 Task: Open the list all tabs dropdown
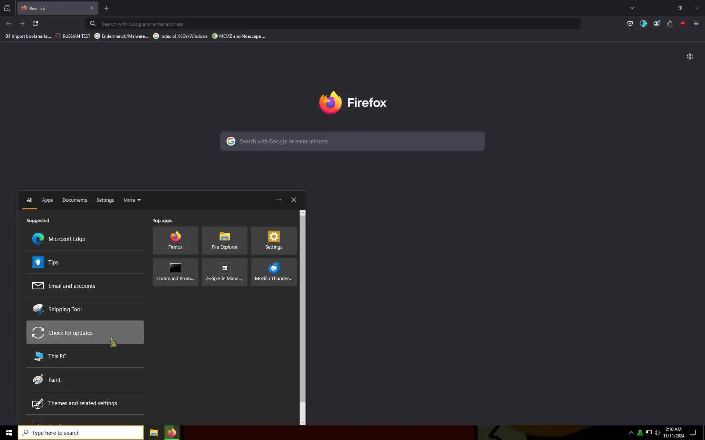(632, 8)
